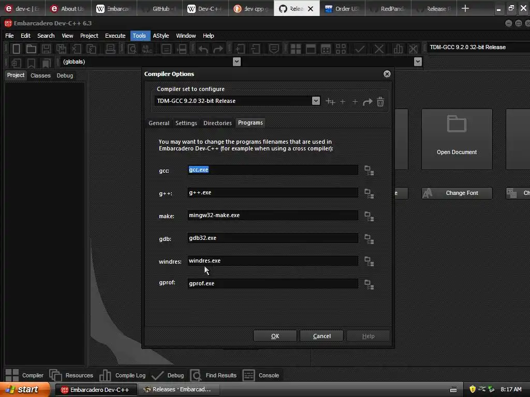Switch to the Settings tab
Viewport: 530px width, 397px height.
(x=186, y=123)
